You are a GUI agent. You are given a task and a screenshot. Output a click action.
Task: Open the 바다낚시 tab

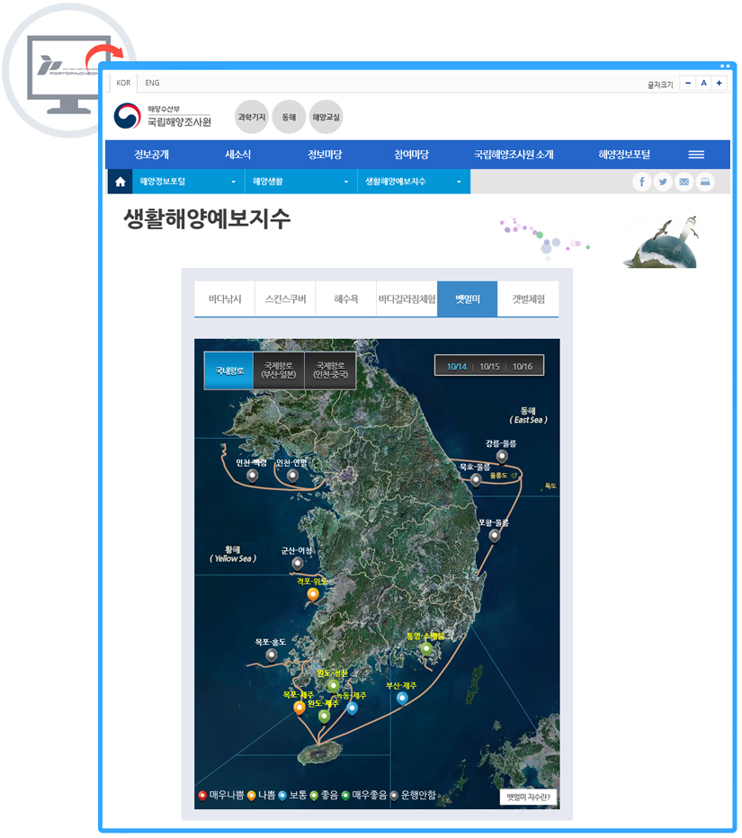point(225,299)
